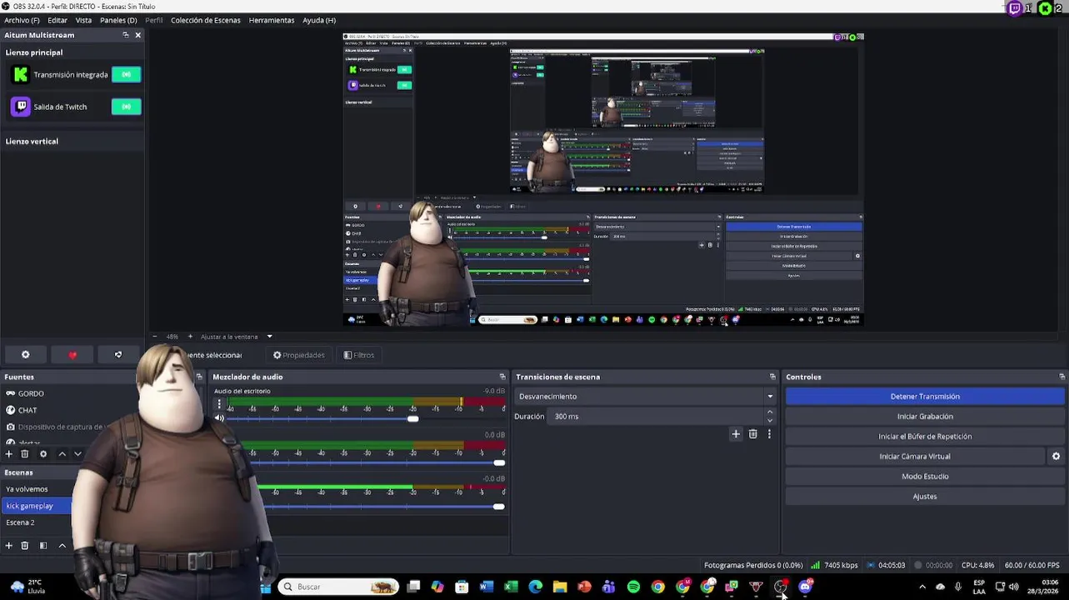Open source properties gear in Fuentes toolbar
This screenshot has height=600, width=1069.
coord(43,454)
